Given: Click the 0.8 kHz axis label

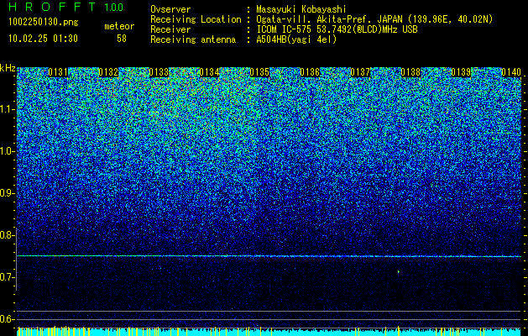Looking at the screenshot, I should (8, 235).
